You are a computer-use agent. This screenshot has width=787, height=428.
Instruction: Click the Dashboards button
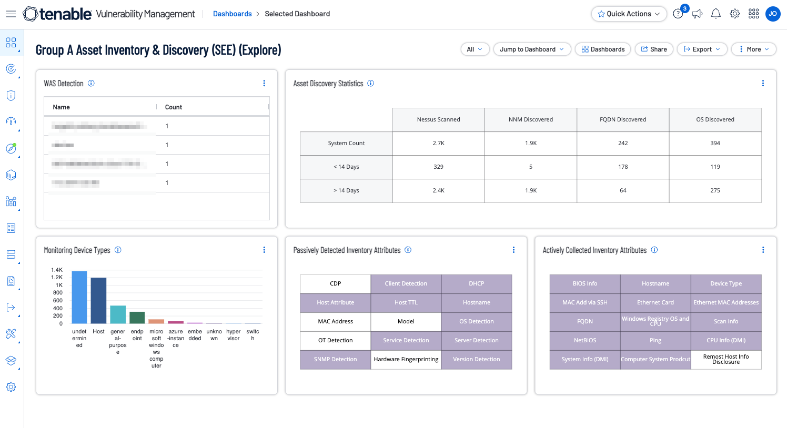(x=603, y=49)
